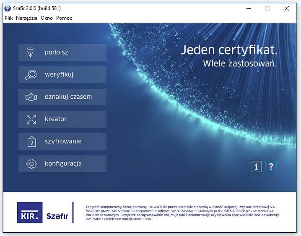
Task: Open the Okno menu
Action: 47,18
